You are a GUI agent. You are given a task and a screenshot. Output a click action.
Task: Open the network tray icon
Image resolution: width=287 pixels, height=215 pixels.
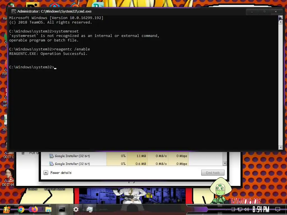pyautogui.click(x=240, y=209)
